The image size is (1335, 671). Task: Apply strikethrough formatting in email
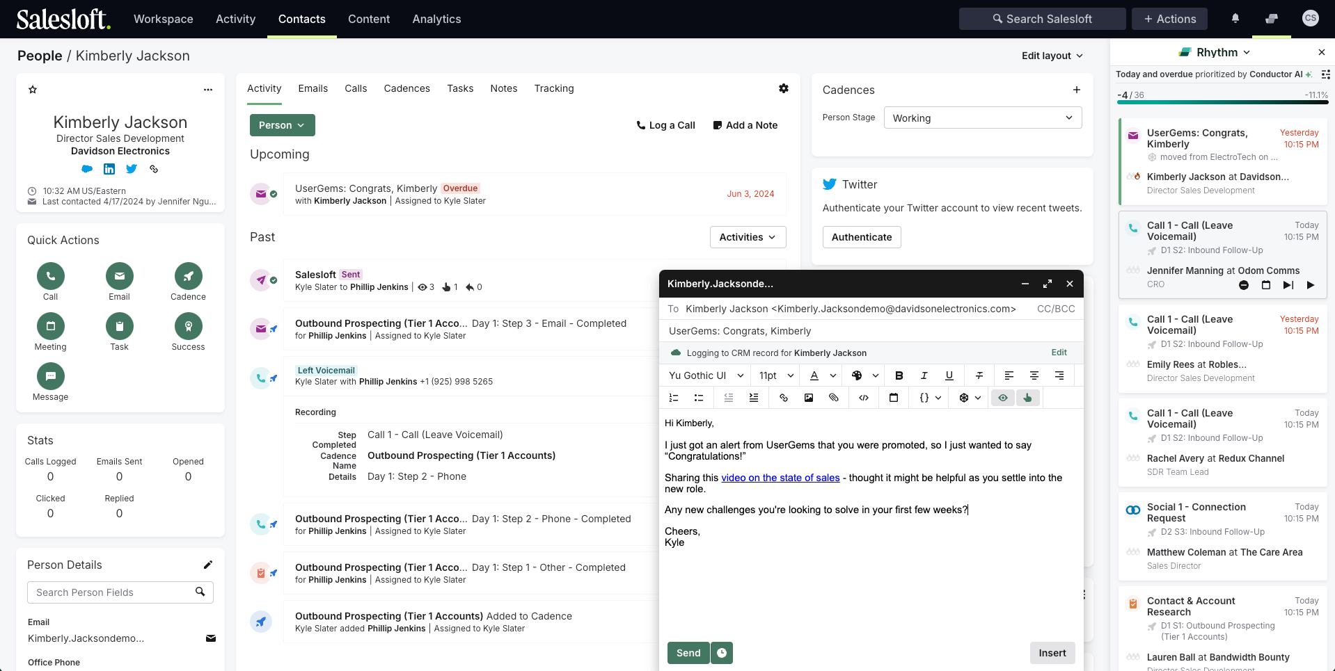(x=979, y=375)
